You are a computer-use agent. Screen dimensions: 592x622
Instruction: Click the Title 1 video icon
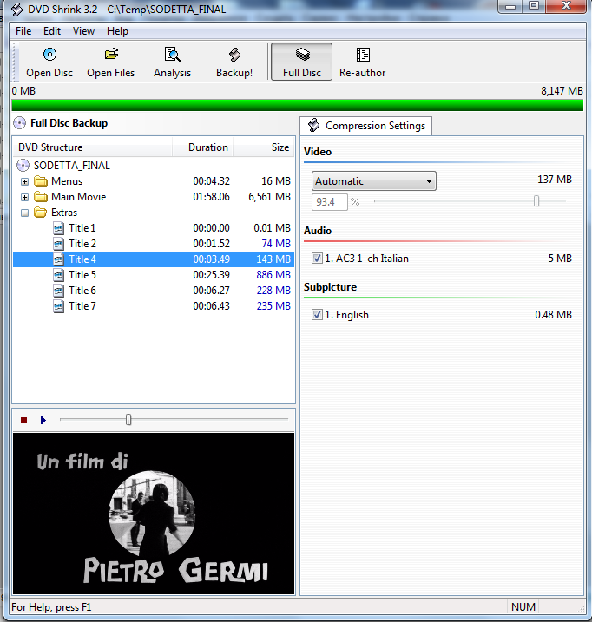(58, 228)
